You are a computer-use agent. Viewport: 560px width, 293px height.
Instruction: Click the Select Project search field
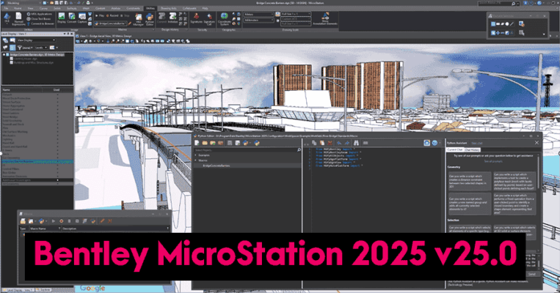(x=247, y=150)
